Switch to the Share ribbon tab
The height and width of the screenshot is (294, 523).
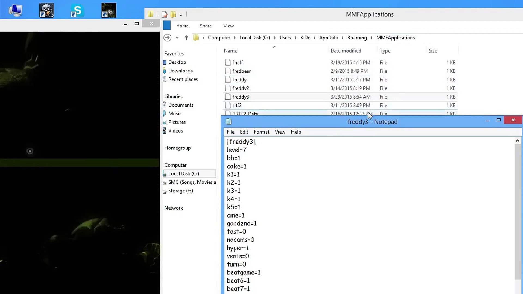coord(206,26)
